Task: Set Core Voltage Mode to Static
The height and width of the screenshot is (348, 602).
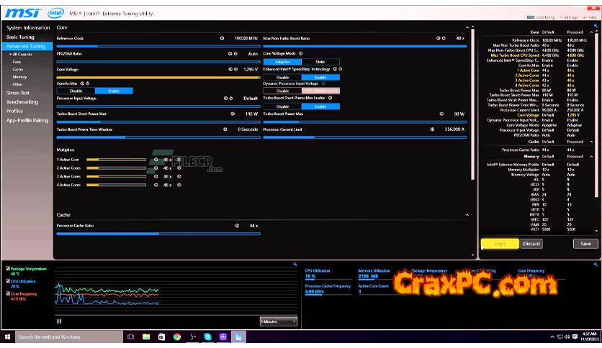Action: coord(320,62)
